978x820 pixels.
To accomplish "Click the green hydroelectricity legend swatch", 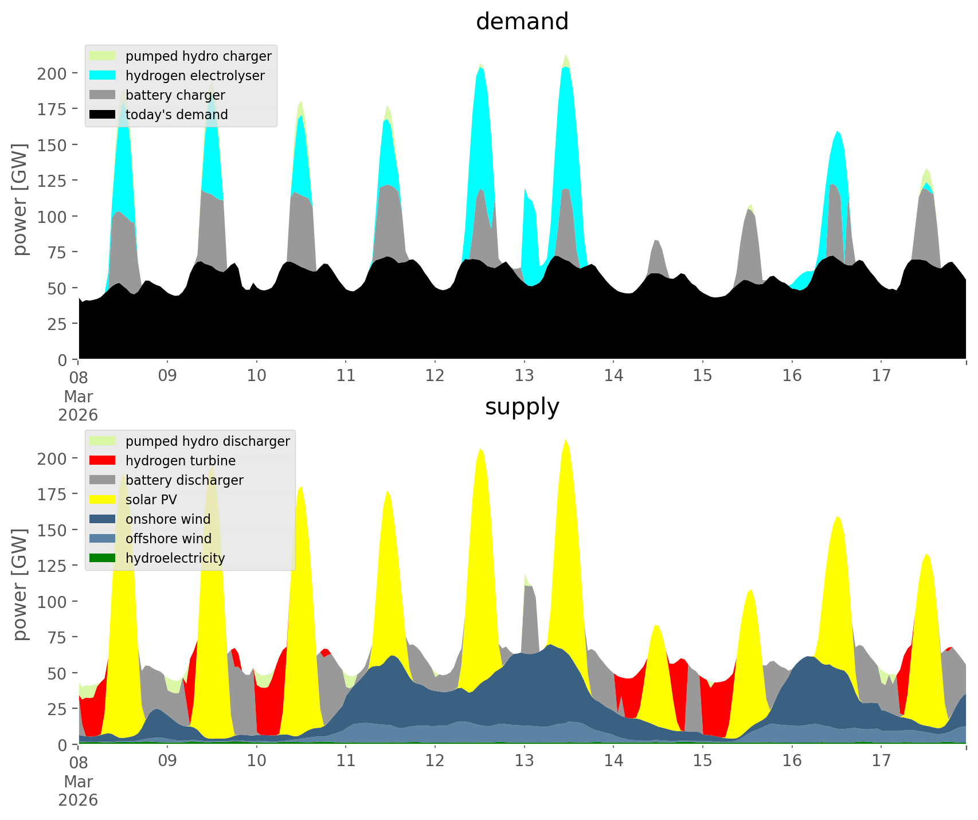I will (x=103, y=558).
